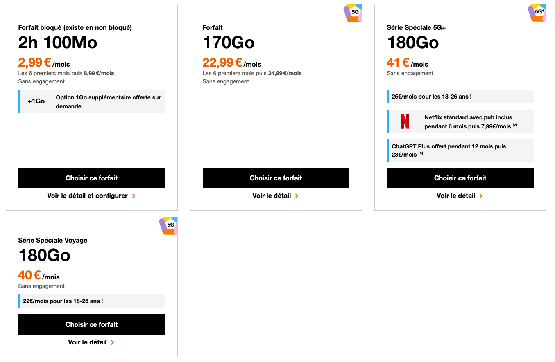Open 'Voir le détail' for 170Go plan
This screenshot has height=362, width=555.
coord(272,196)
